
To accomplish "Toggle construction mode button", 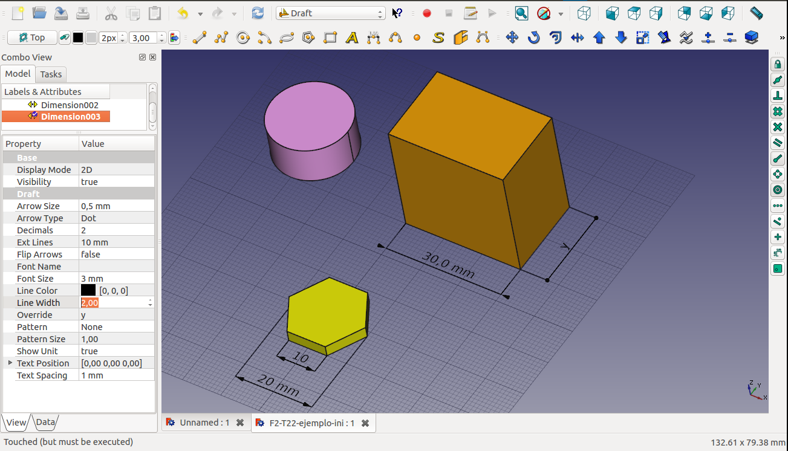I will tap(65, 38).
